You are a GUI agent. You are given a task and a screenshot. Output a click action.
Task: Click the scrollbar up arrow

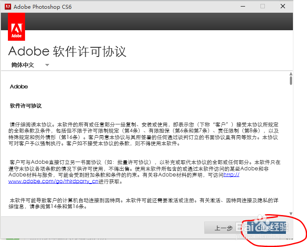click(291, 74)
